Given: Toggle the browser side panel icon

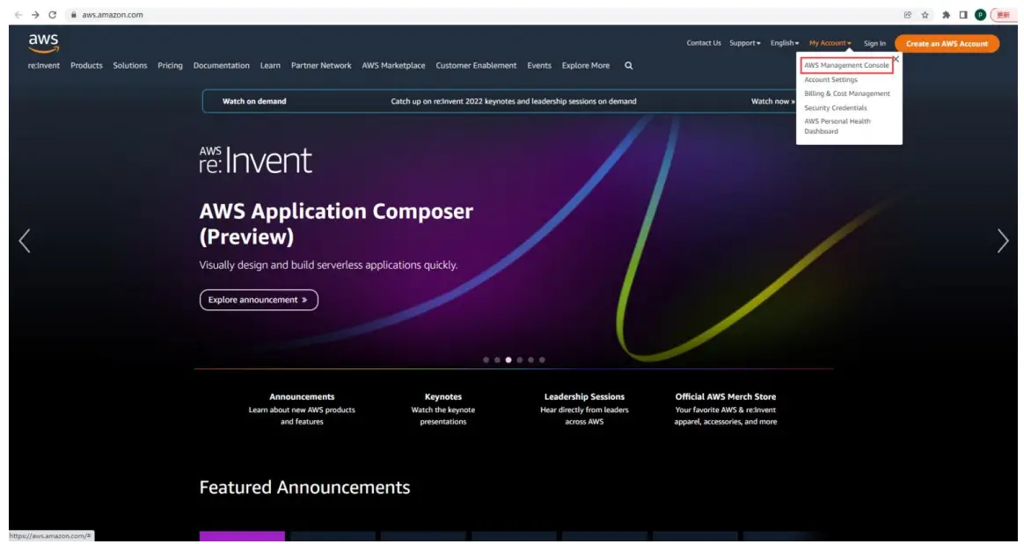Looking at the screenshot, I should coord(962,15).
